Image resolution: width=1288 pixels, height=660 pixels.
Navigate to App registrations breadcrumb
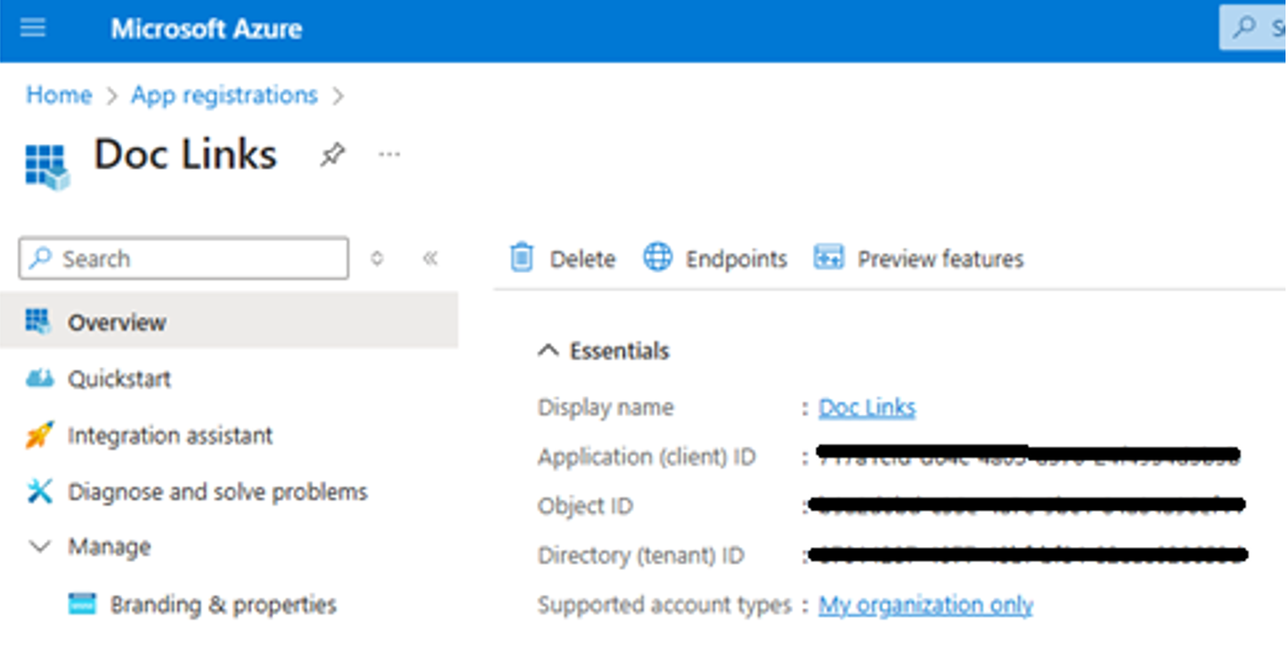tap(224, 95)
